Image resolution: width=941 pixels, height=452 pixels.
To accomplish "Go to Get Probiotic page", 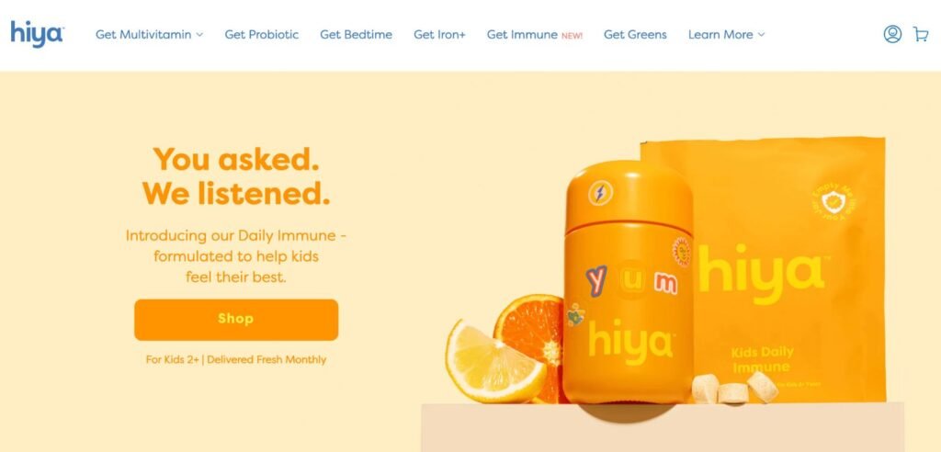I will (x=262, y=35).
